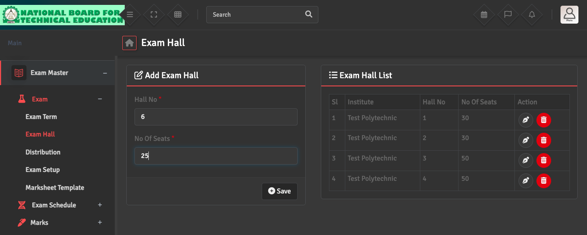Open notifications bell icon
Screen dimensions: 587x235
(x=532, y=15)
